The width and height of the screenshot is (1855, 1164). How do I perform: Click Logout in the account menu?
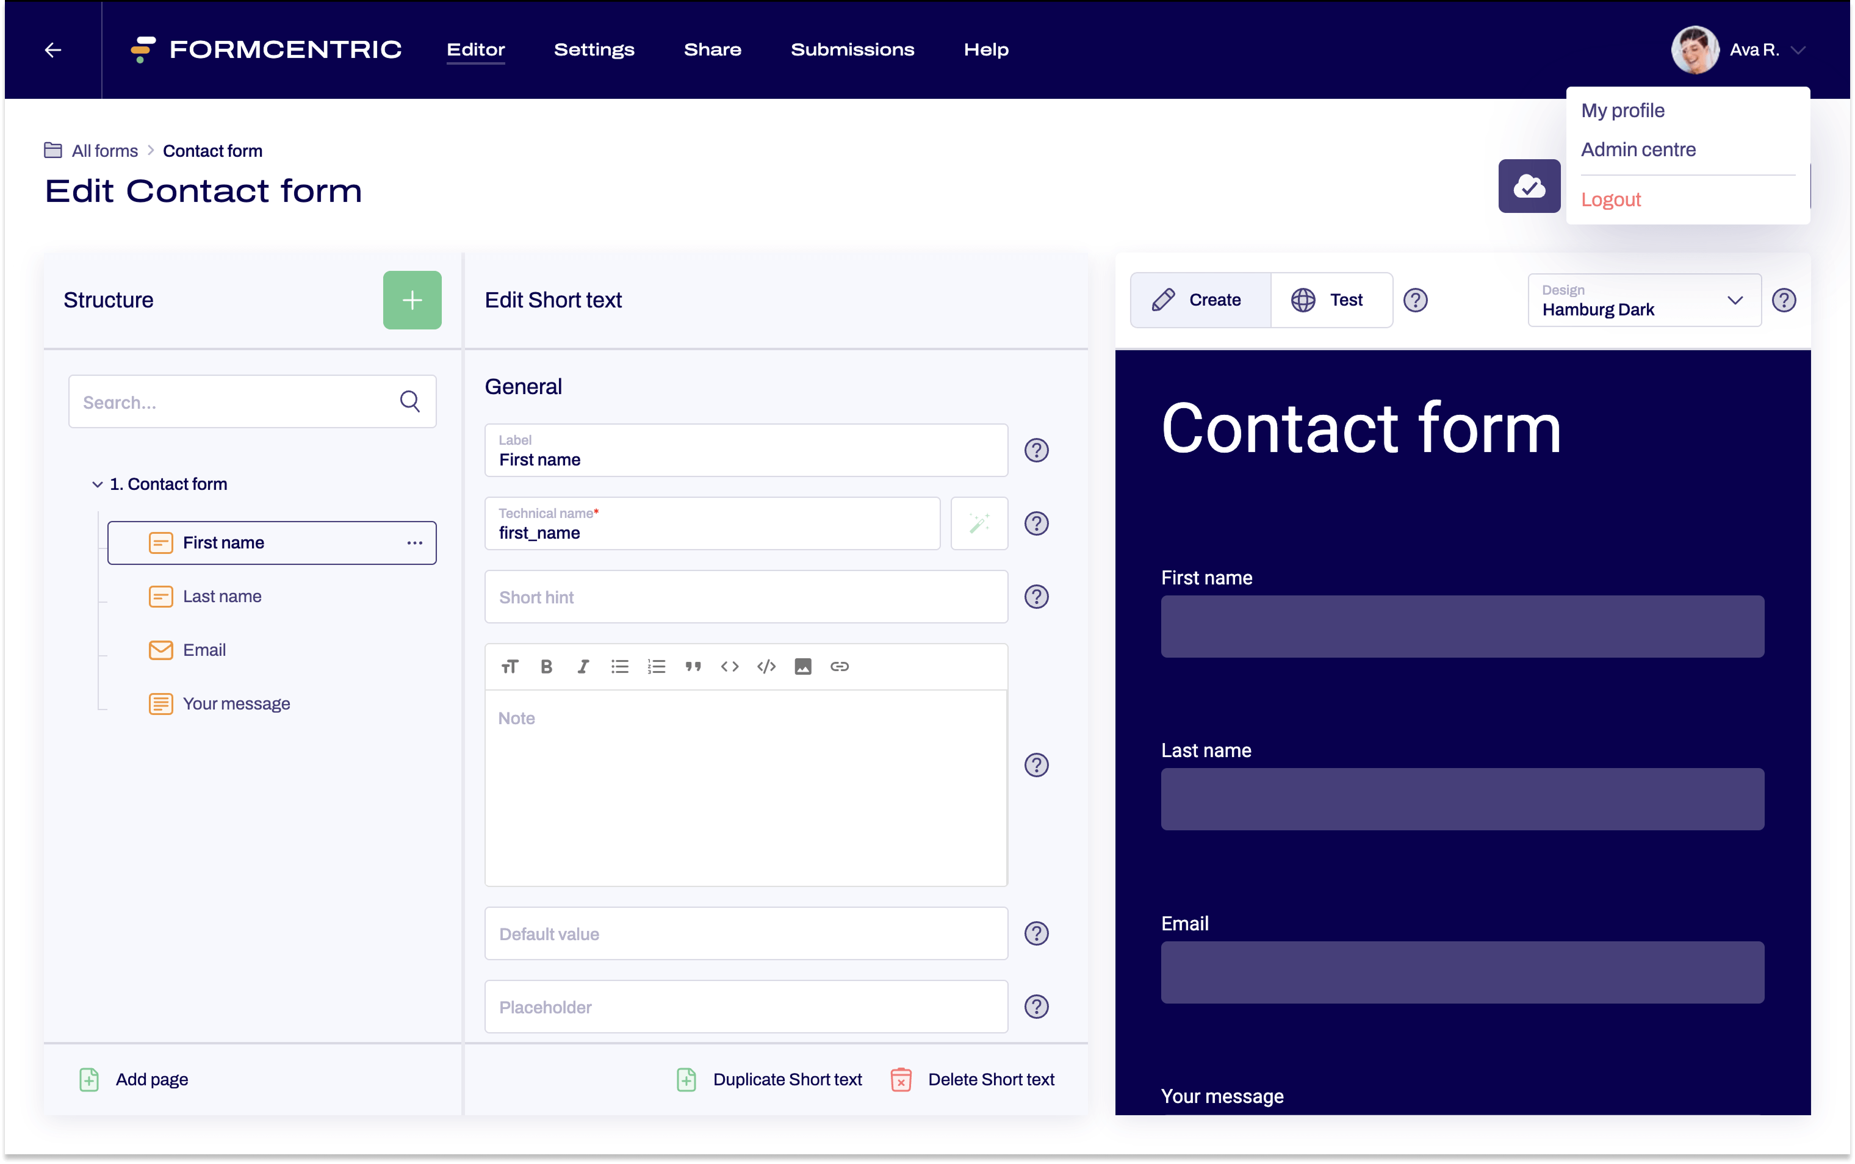(1611, 199)
